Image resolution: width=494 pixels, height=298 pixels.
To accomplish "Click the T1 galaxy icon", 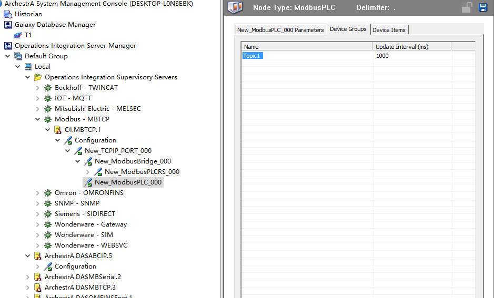I will point(18,35).
